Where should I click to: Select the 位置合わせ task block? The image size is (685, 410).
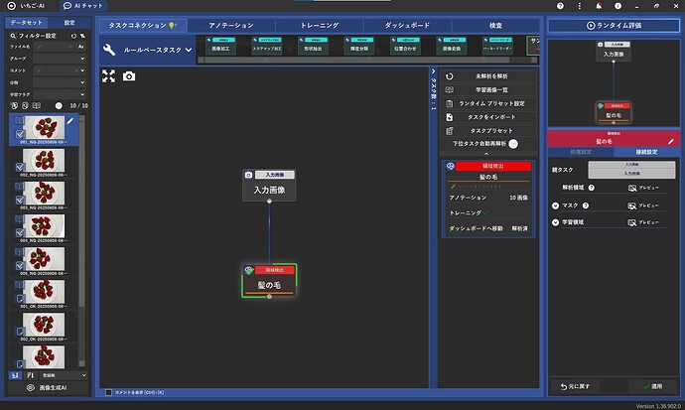pos(405,46)
